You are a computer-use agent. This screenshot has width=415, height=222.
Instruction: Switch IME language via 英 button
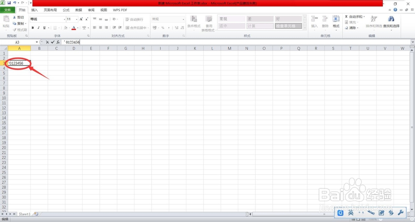pos(351,212)
